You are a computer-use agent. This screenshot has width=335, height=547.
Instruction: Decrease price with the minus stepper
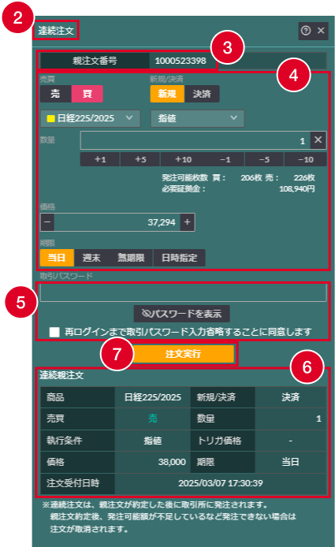tap(47, 222)
